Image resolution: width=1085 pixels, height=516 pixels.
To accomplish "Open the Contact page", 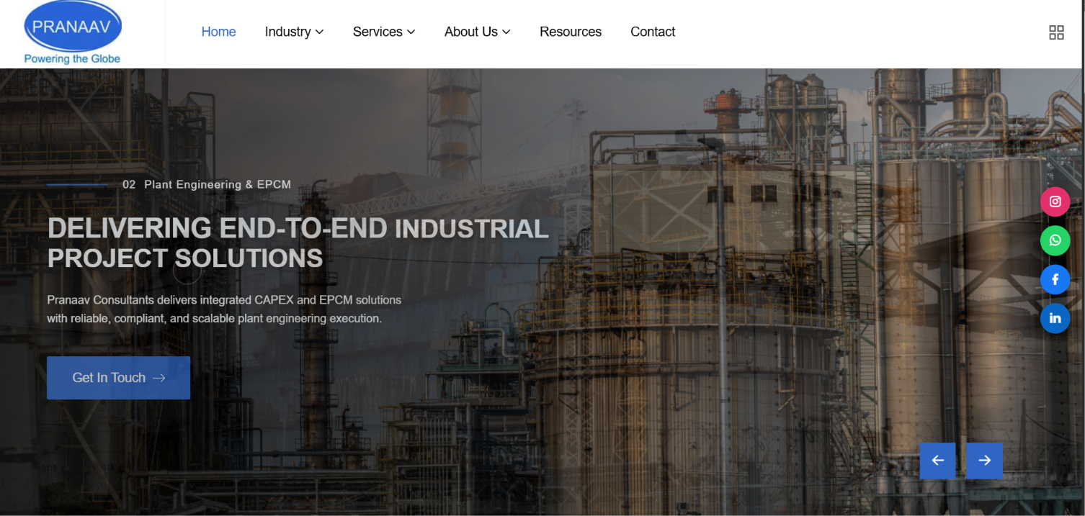I will pyautogui.click(x=653, y=32).
